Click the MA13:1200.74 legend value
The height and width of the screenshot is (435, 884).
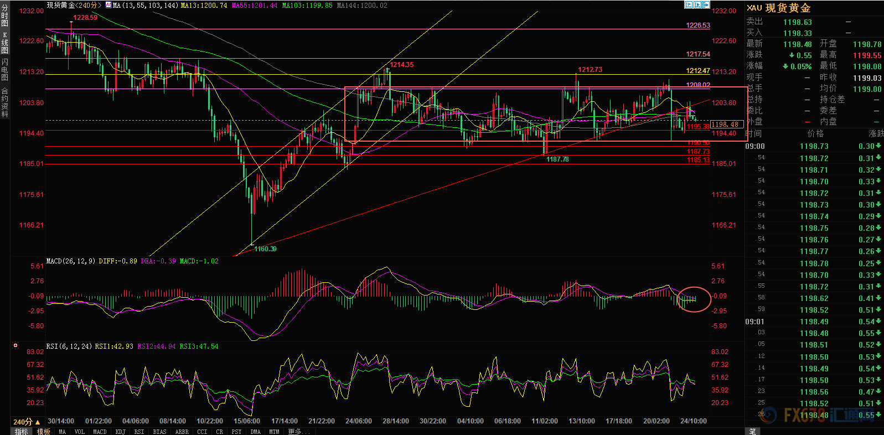click(204, 5)
